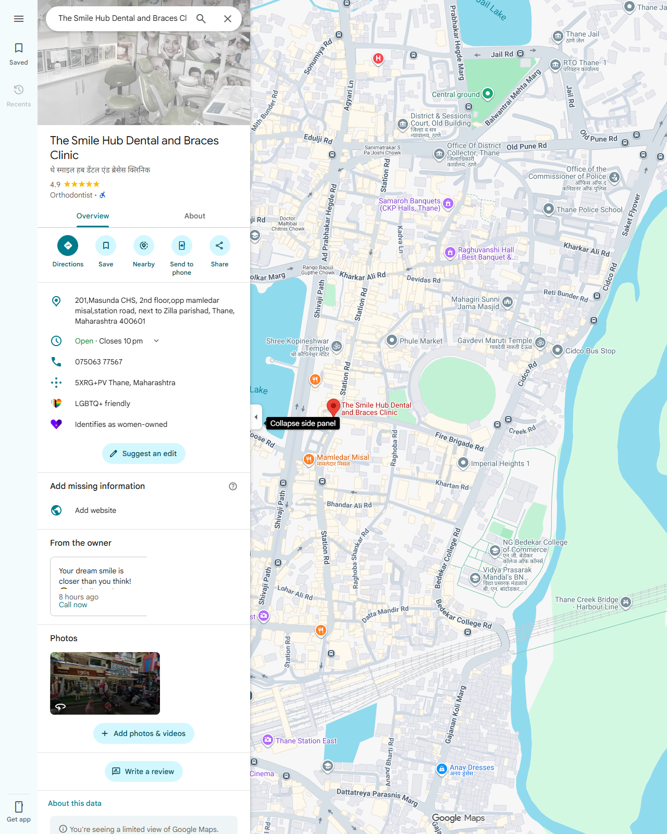Clear the search box with X
Screen dimensions: 667x834
(228, 19)
